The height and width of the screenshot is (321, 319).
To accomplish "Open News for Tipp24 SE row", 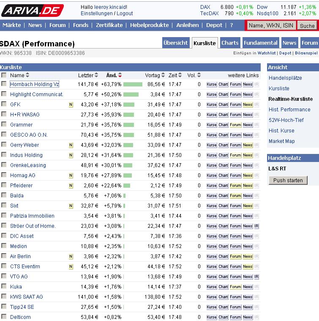I will pyautogui.click(x=248, y=307).
